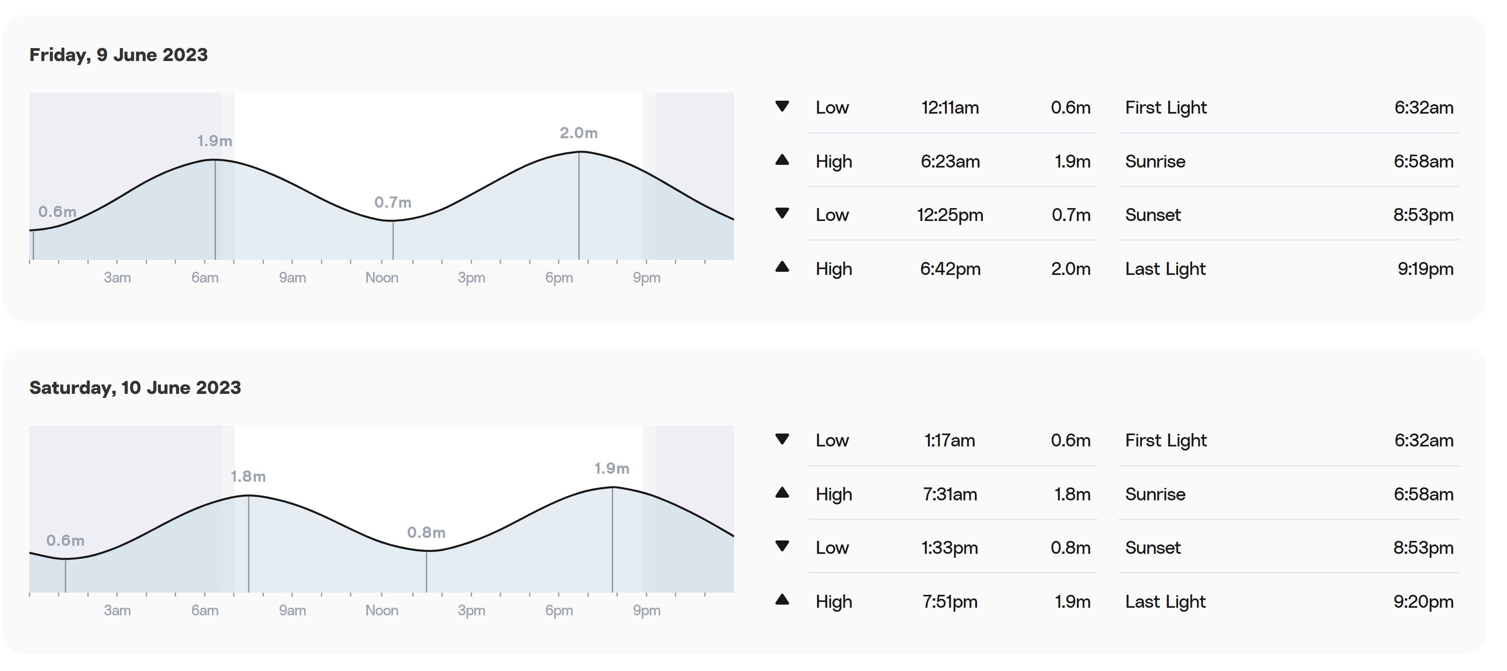Click the low tide arrow for 12:11am Friday
Viewport: 1507px width, 671px height.
[x=782, y=106]
